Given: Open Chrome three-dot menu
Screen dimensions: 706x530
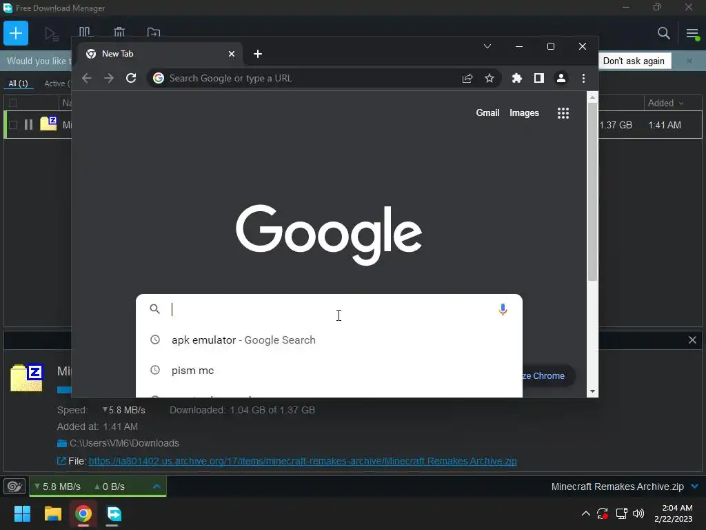Looking at the screenshot, I should 583,78.
